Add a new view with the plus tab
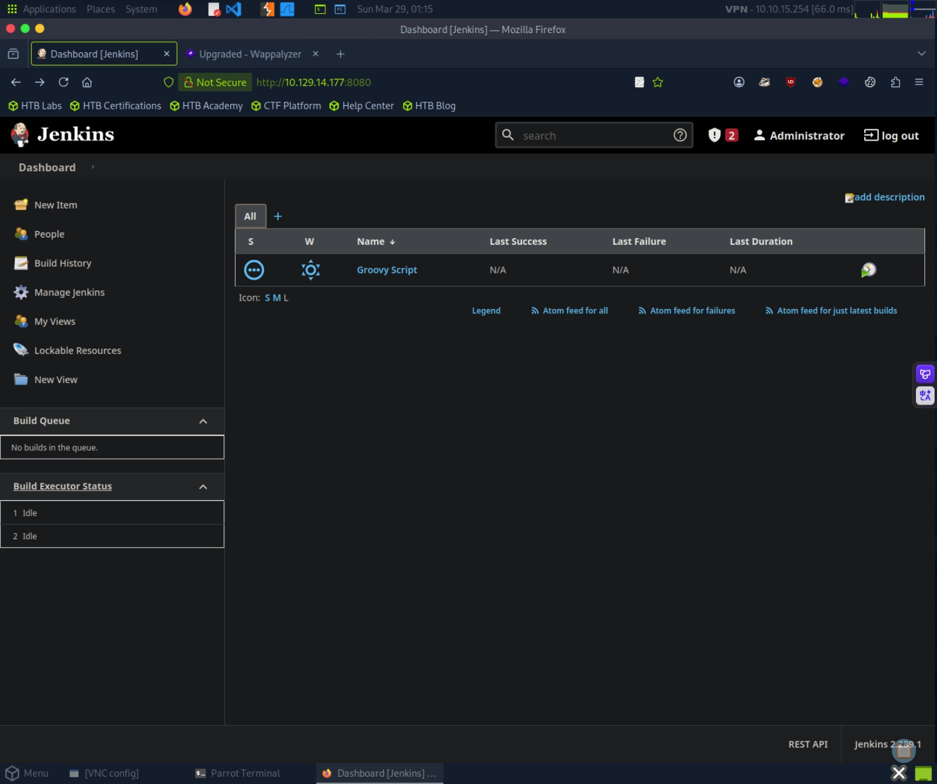The image size is (937, 784). pyautogui.click(x=278, y=216)
